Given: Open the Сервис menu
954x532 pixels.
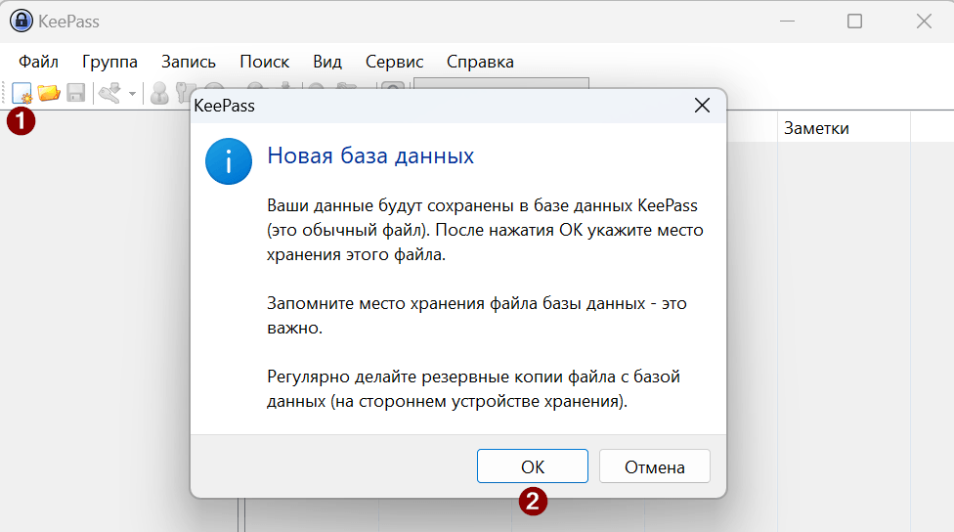Looking at the screenshot, I should (x=394, y=62).
